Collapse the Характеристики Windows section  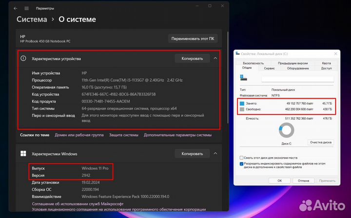(215, 154)
